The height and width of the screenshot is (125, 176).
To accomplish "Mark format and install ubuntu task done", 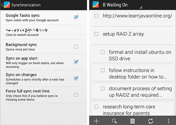I will 102,52.
